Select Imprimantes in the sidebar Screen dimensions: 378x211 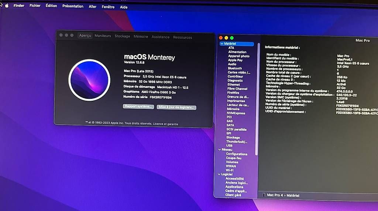[x=236, y=101]
